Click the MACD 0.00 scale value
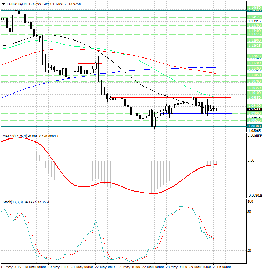This screenshot has width=262, height=270. (x=251, y=161)
